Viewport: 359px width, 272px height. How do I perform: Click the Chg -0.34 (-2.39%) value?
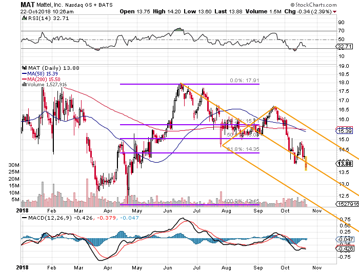point(308,11)
